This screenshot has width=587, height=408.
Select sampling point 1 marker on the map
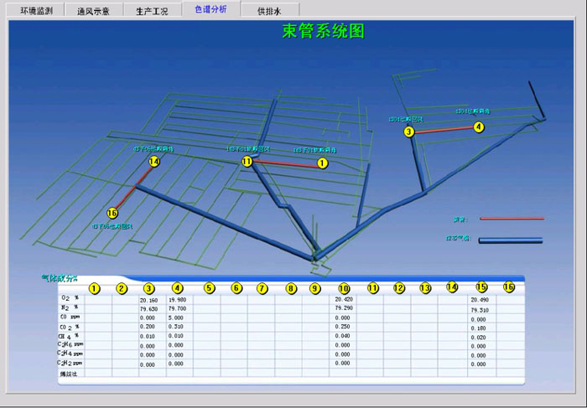point(322,163)
